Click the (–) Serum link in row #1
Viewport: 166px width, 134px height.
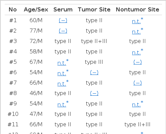pyautogui.click(x=63, y=20)
